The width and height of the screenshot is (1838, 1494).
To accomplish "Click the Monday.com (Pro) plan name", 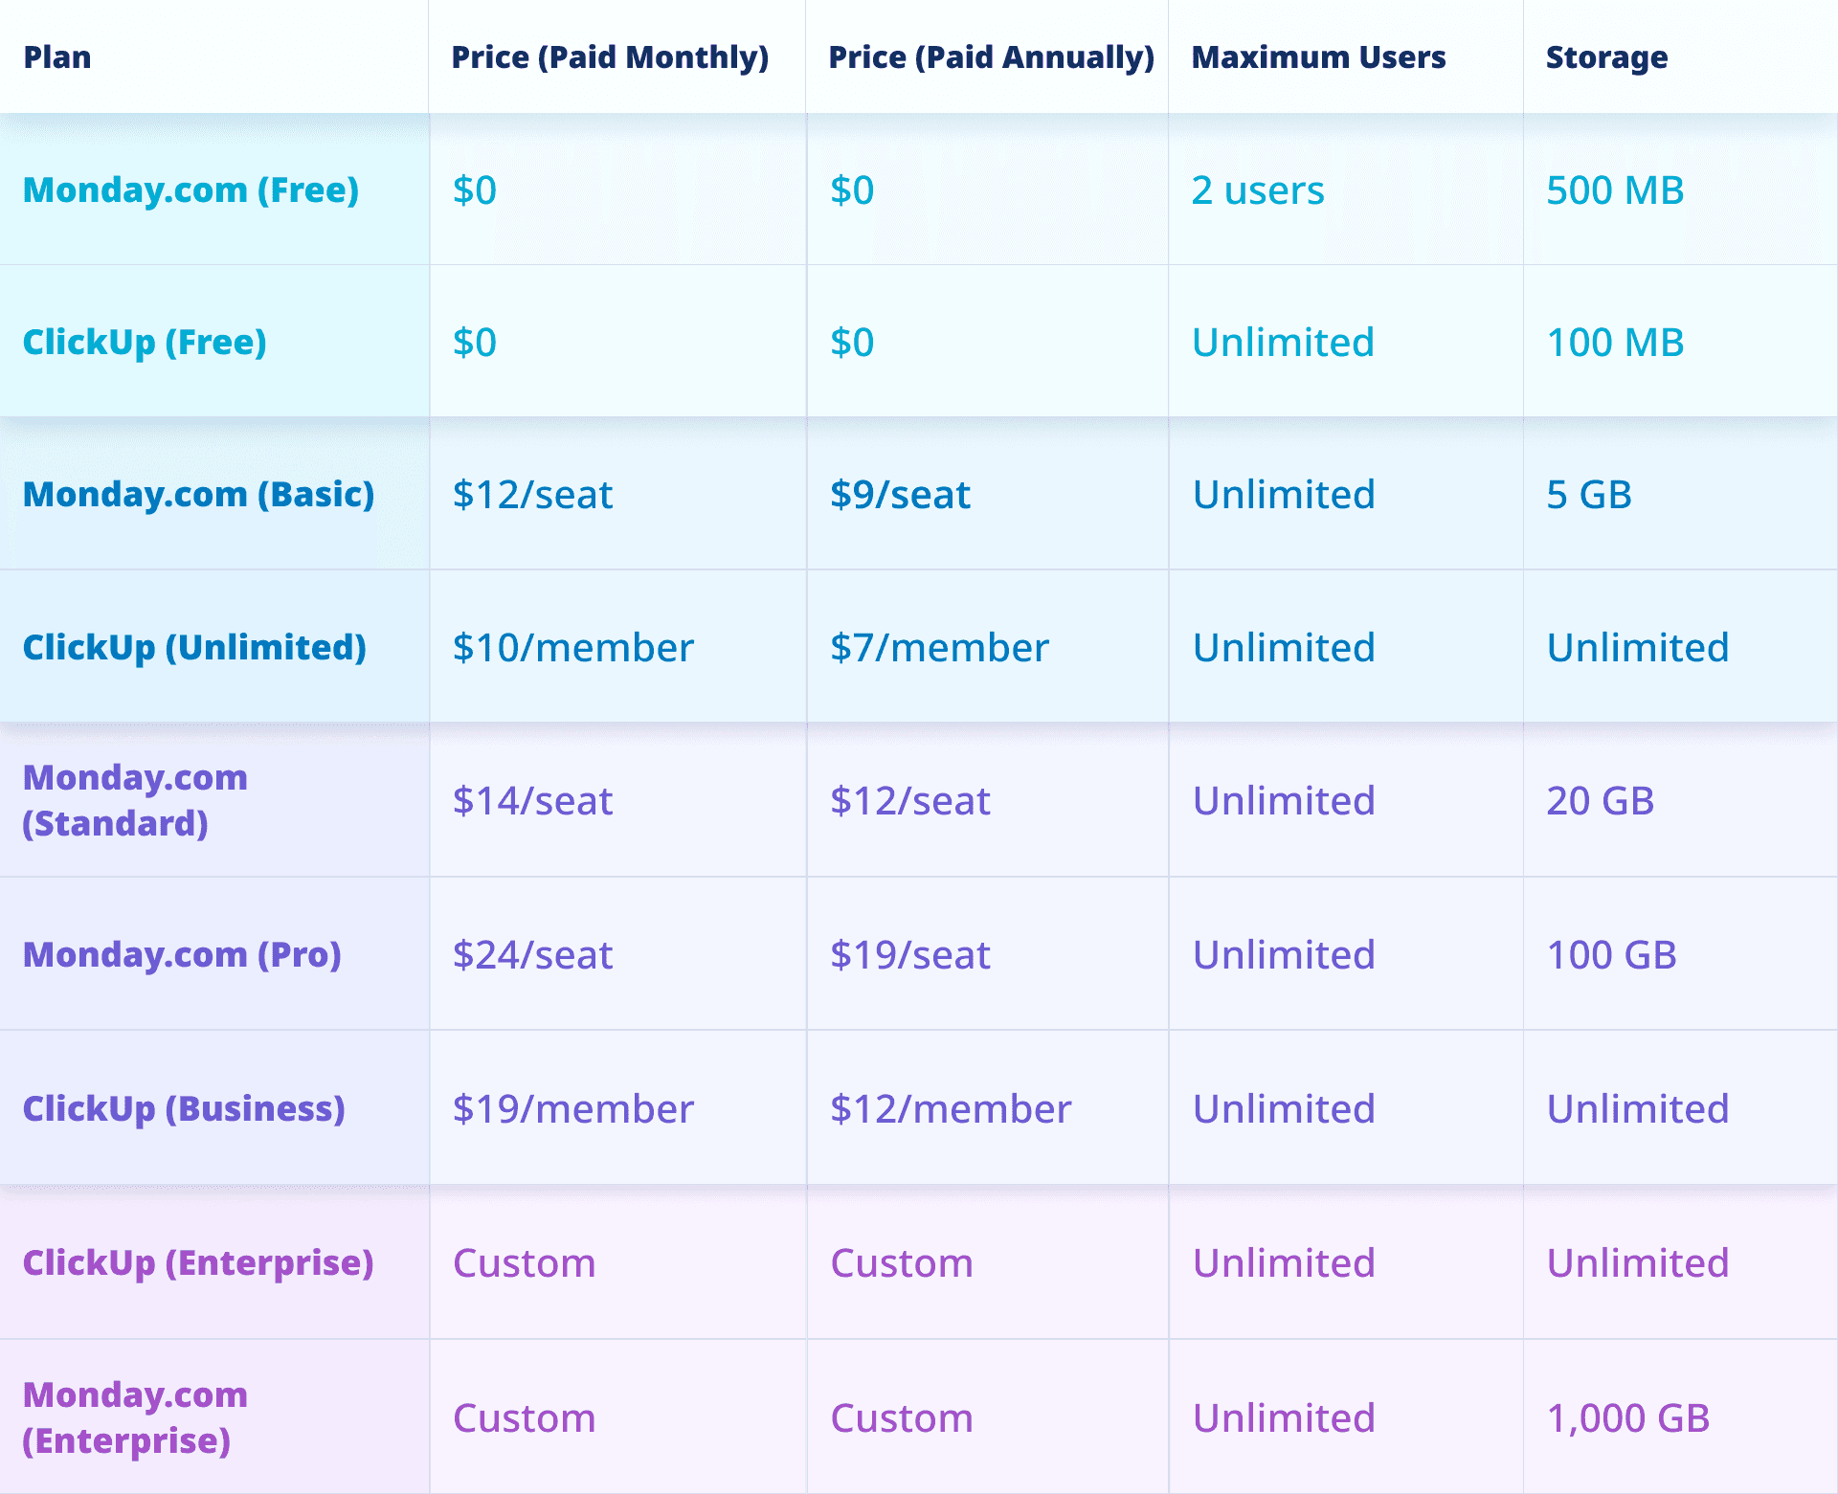I will point(182,955).
